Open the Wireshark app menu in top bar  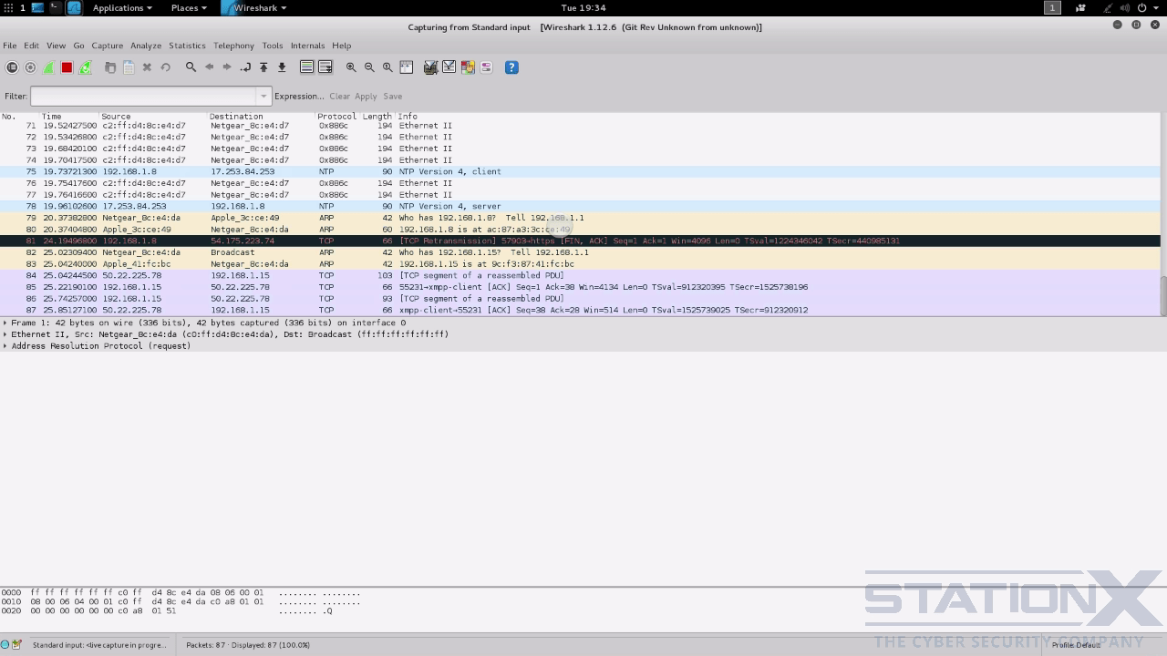click(x=254, y=7)
